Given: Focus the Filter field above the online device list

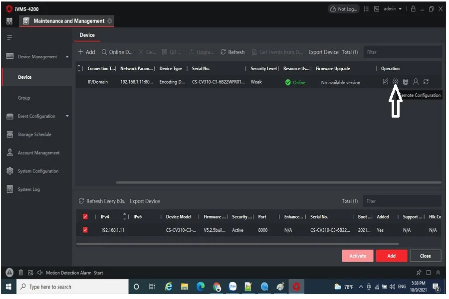Looking at the screenshot, I should click(x=402, y=201).
